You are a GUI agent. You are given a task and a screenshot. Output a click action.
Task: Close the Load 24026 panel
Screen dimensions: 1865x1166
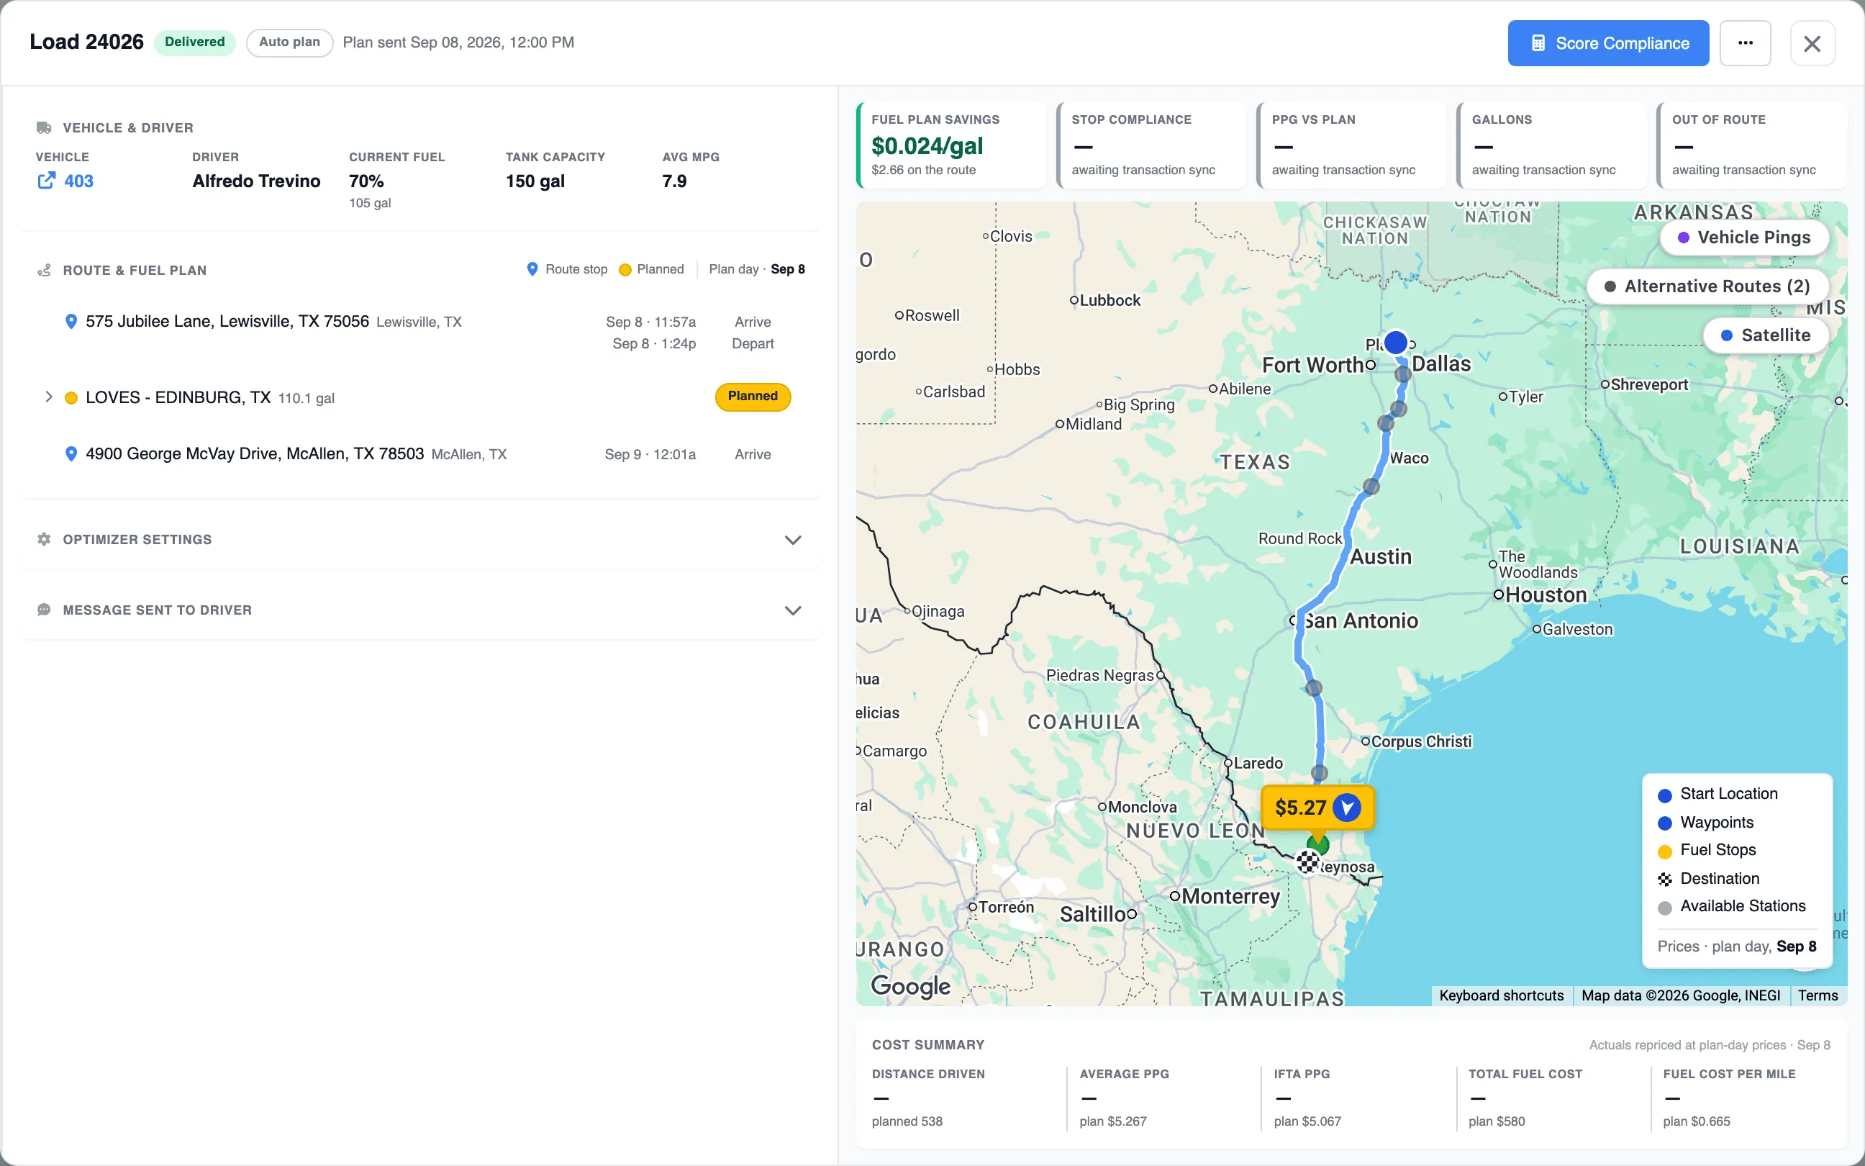(1812, 43)
